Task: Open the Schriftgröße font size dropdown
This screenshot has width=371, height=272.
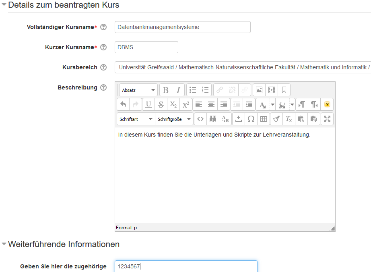Action: coord(174,119)
